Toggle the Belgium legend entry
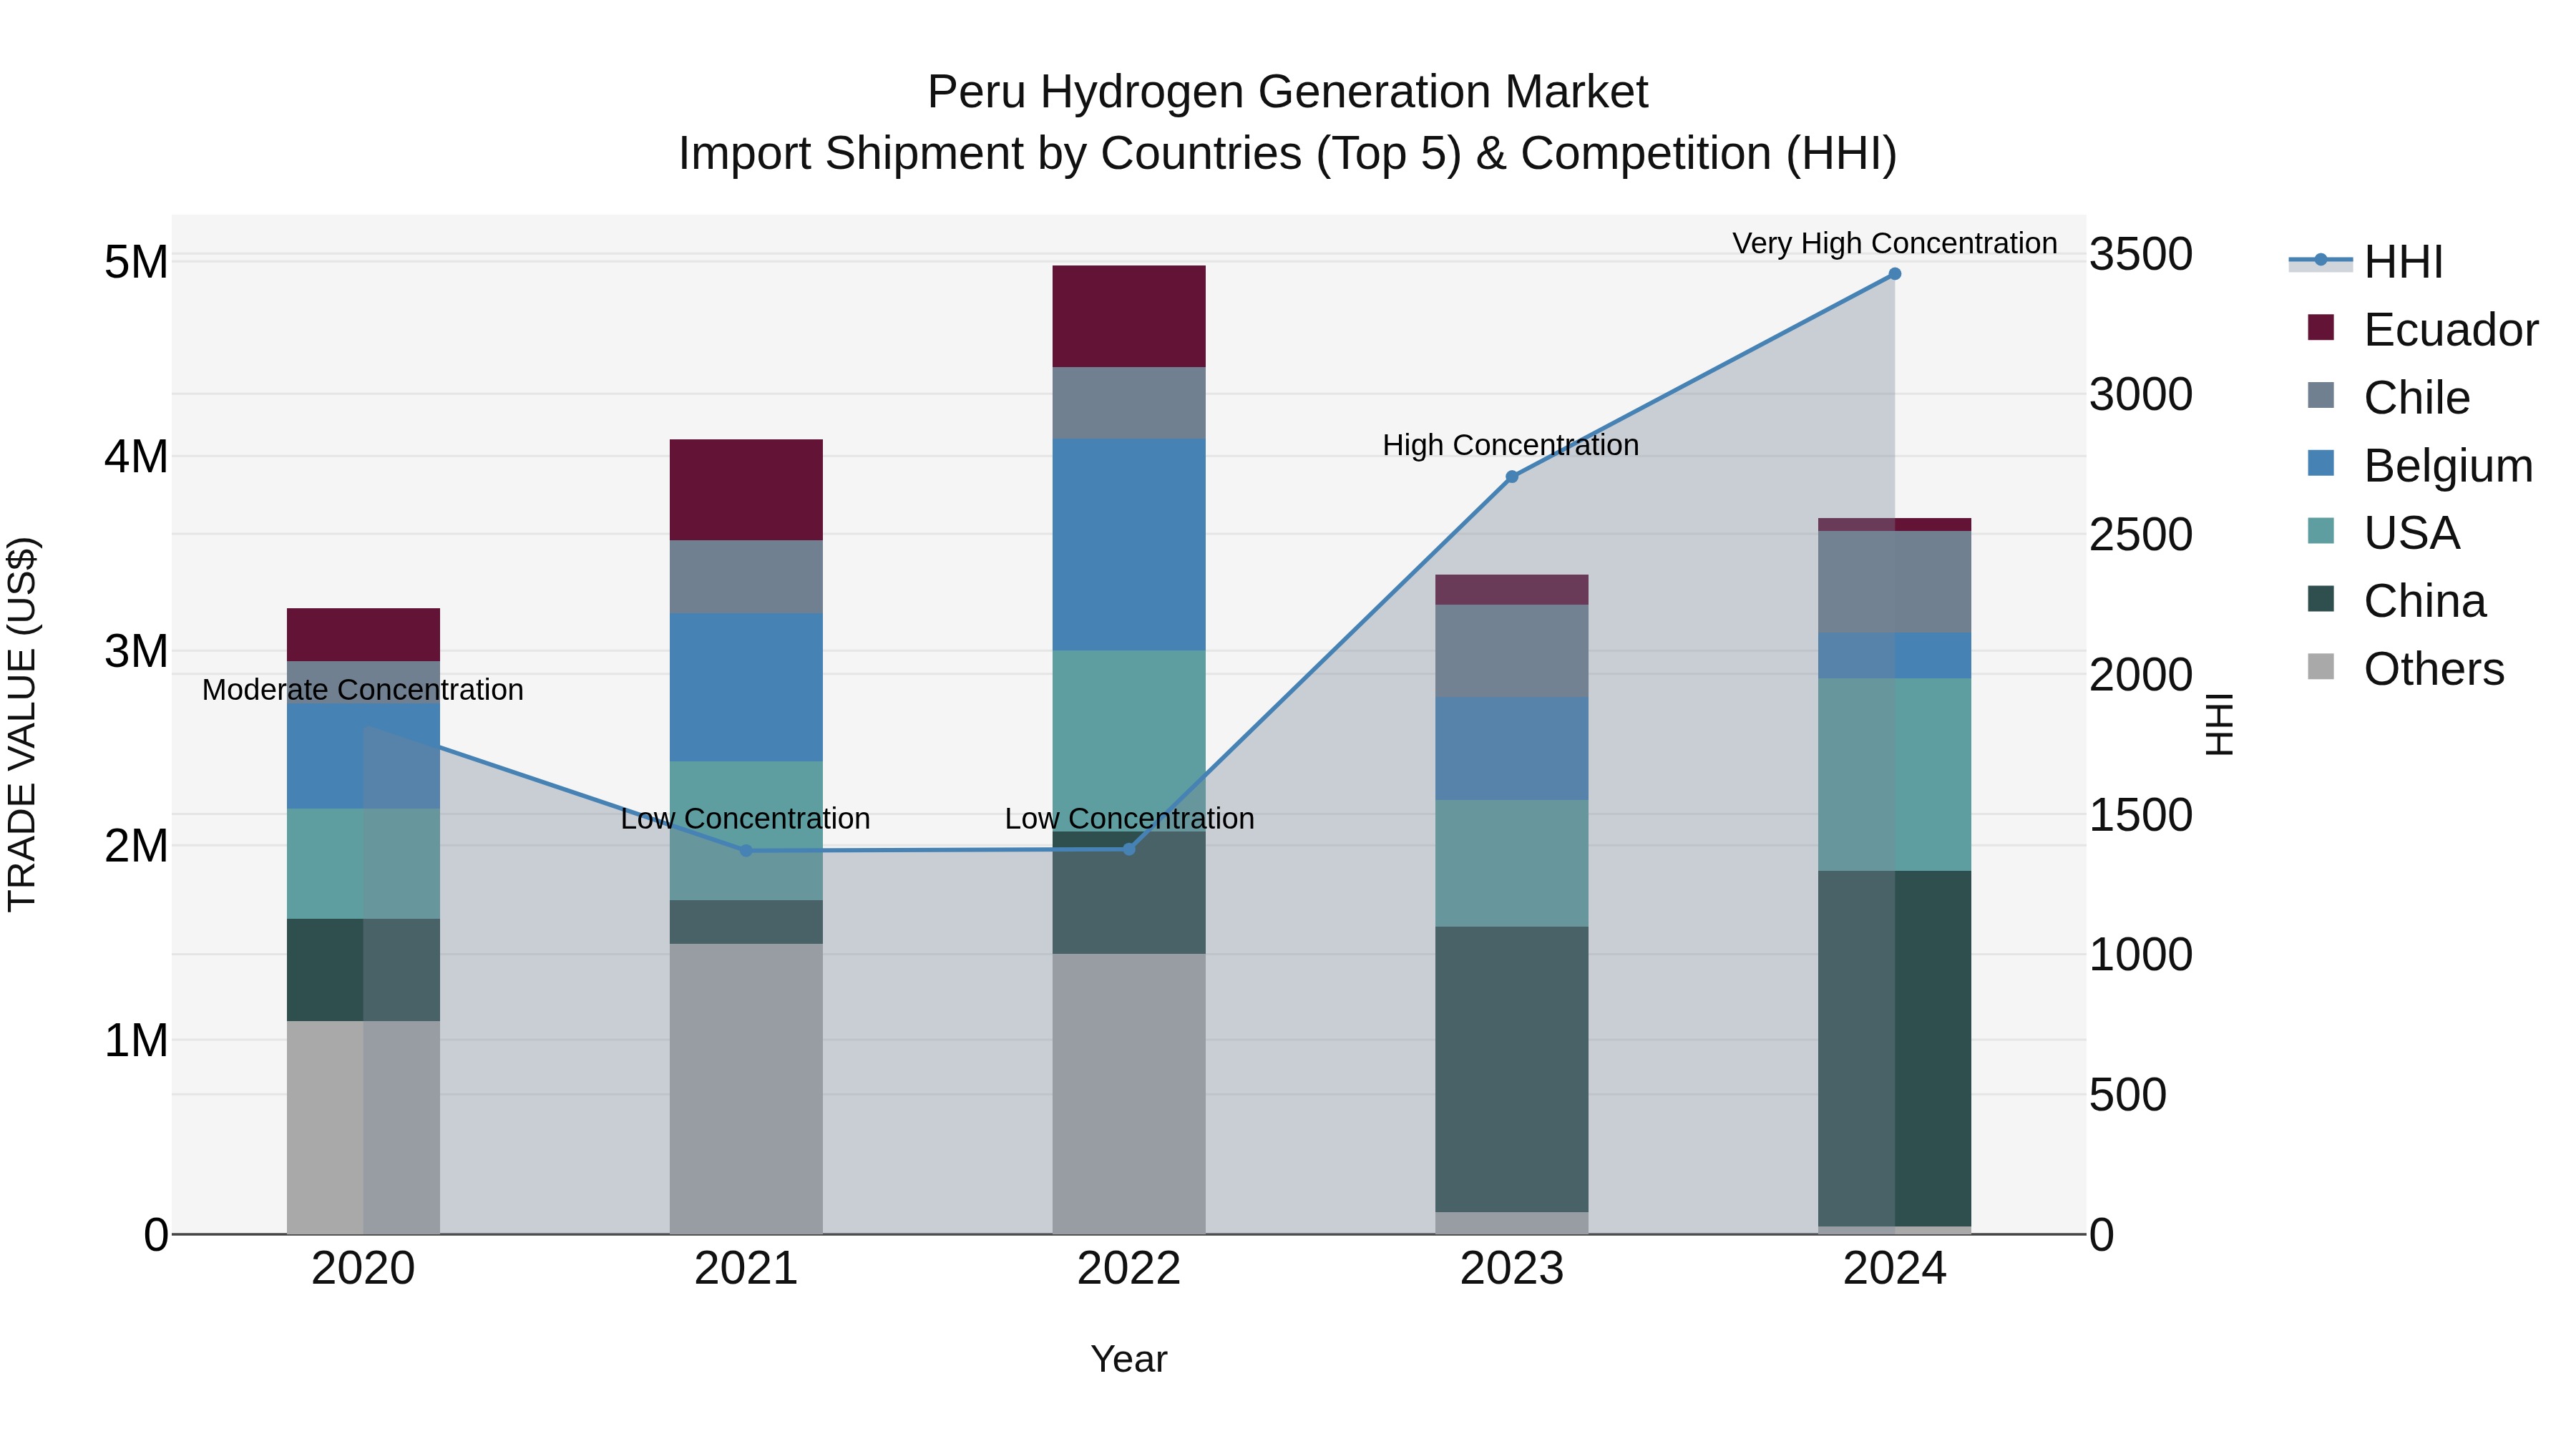Screen dimensions: 2576x1449 click(2420, 466)
